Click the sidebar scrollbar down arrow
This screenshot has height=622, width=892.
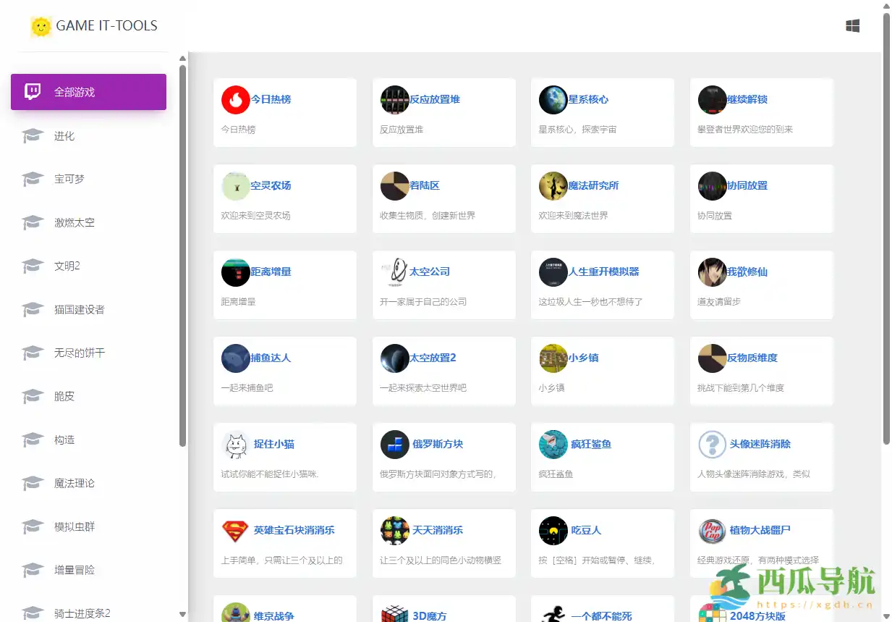tap(183, 614)
